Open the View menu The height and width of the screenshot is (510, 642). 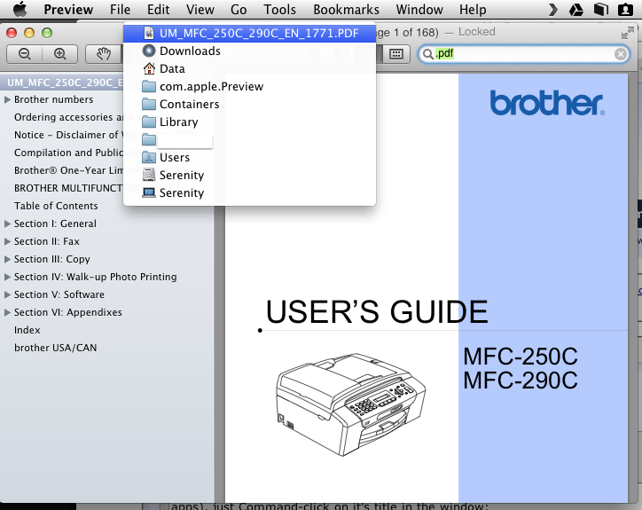[200, 10]
